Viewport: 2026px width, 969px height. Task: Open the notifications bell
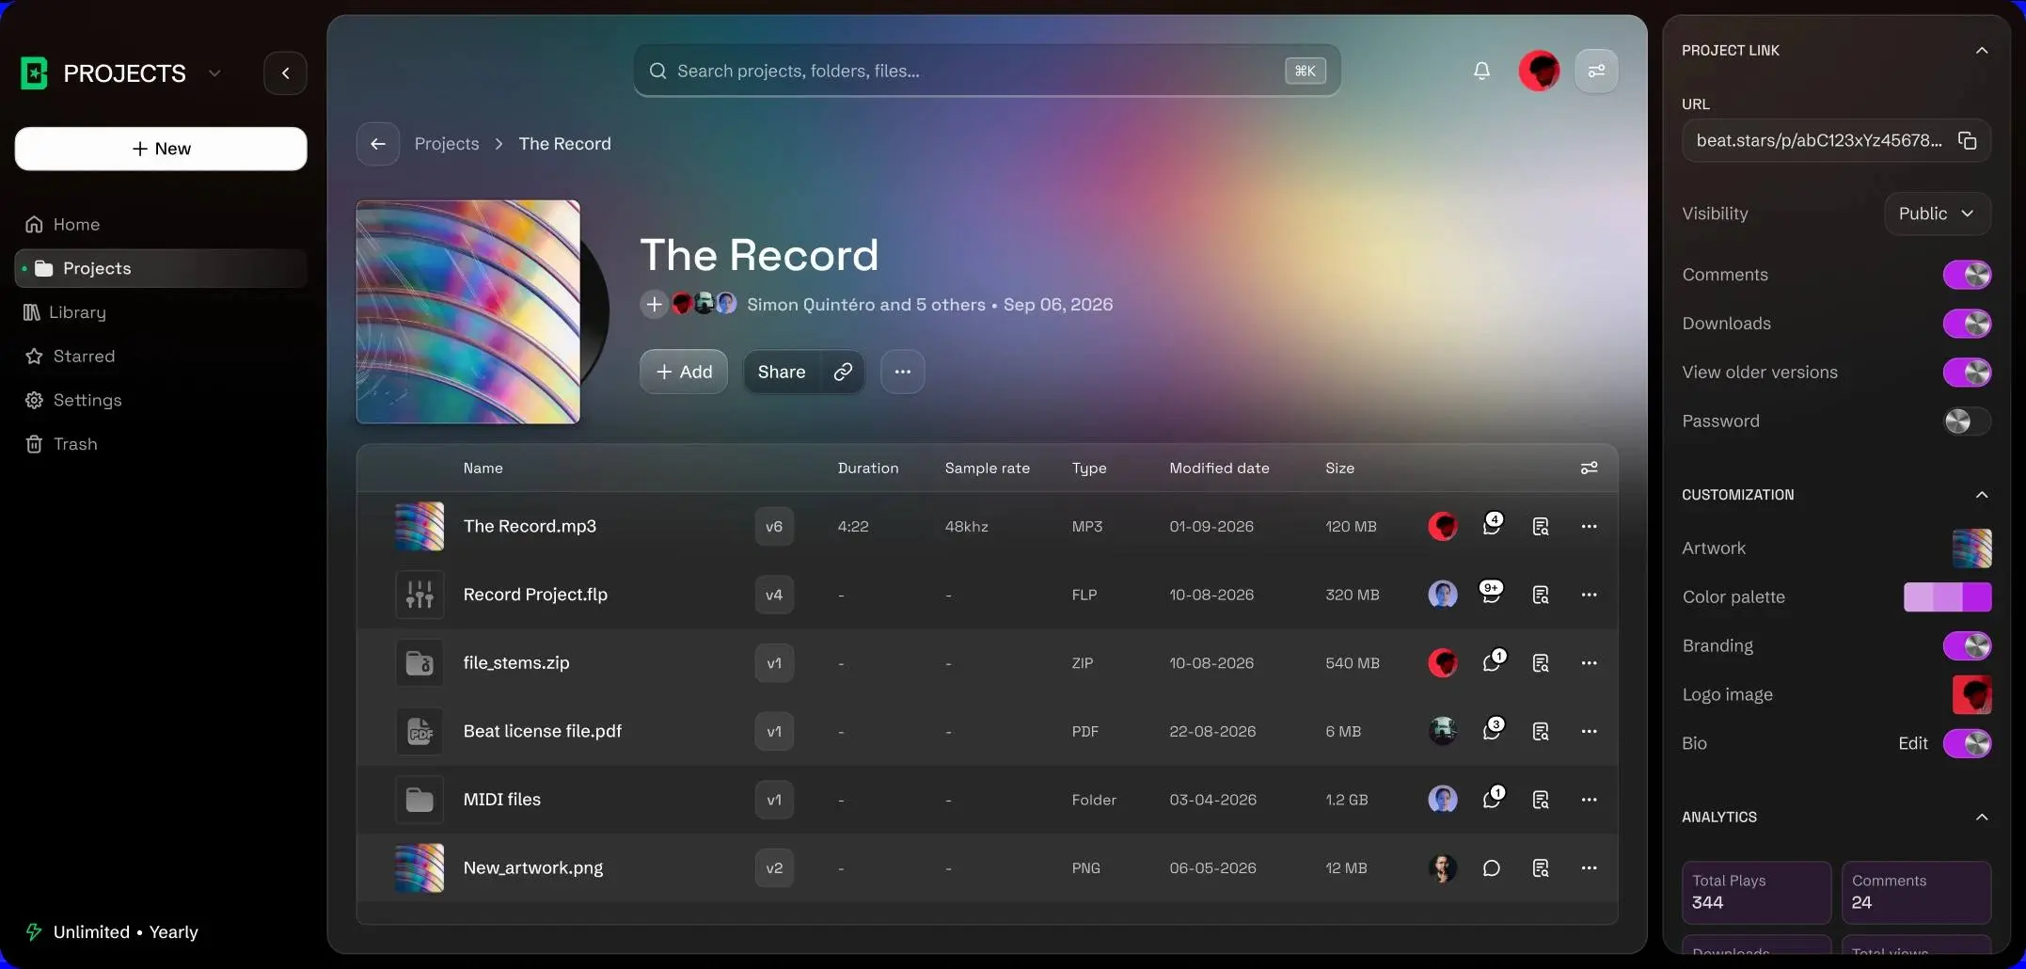coord(1481,71)
